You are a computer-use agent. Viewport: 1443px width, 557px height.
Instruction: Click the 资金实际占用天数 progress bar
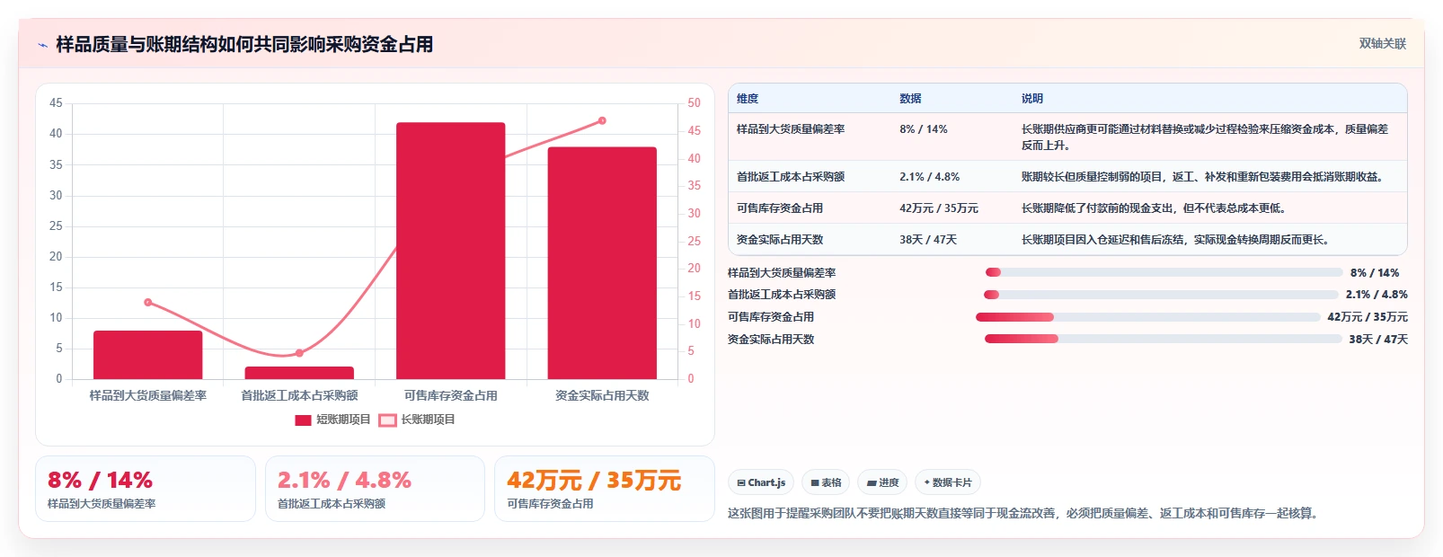[1164, 339]
